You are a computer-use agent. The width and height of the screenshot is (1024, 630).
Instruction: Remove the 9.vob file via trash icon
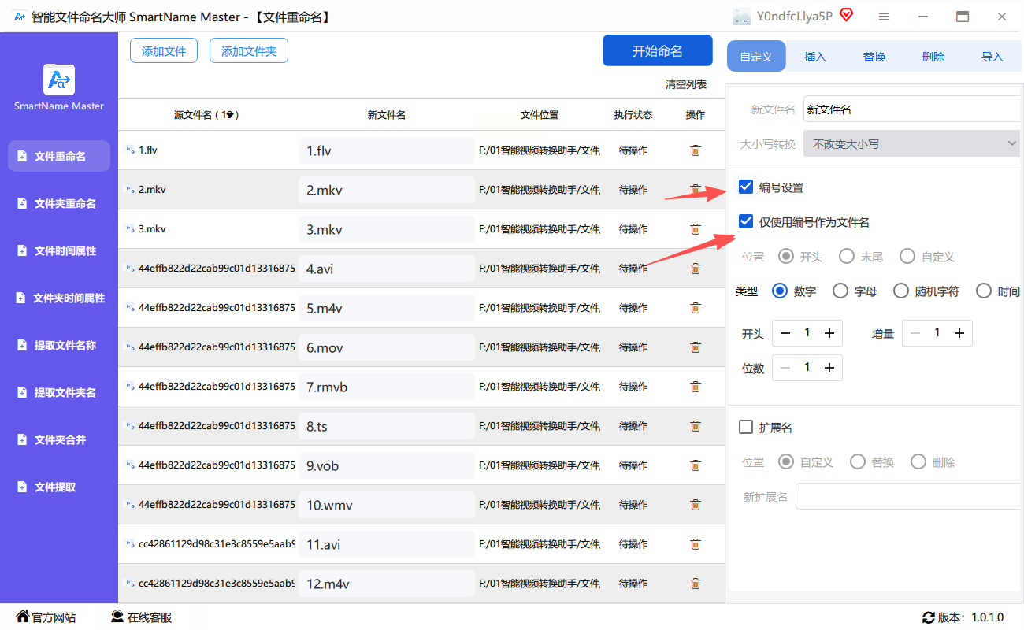[x=695, y=465]
